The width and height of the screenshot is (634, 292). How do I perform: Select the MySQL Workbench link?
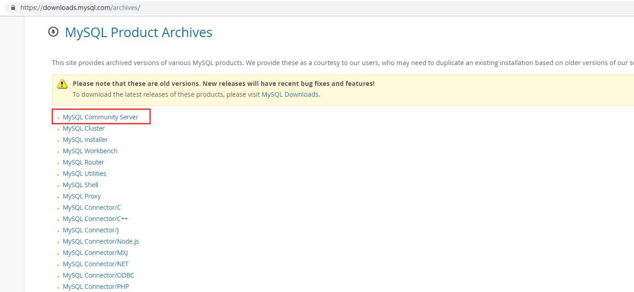(x=90, y=151)
